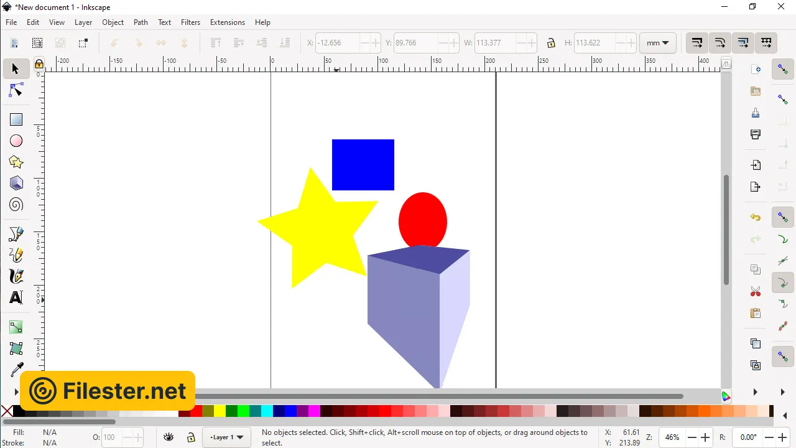Open the Filters menu
The image size is (796, 448).
click(x=190, y=22)
